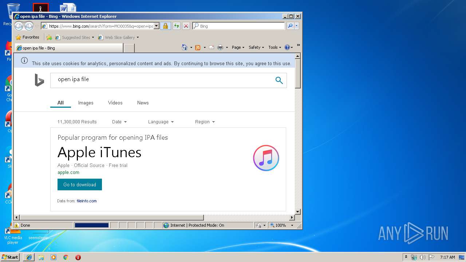Select the All results tab
Viewport: 466px width, 262px height.
[x=60, y=103]
